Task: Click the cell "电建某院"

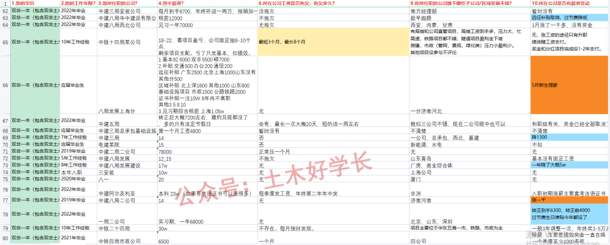Action: coord(127,145)
